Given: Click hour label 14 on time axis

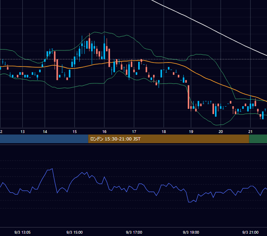Looking at the screenshot, I should tap(45, 132).
